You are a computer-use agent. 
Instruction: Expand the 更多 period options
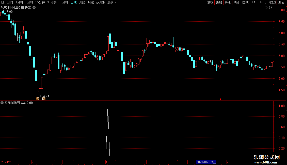pos(112,2)
